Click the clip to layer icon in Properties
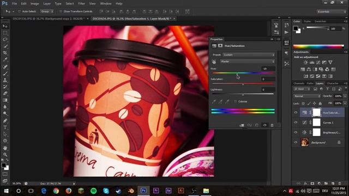This screenshot has width=349, height=196. point(242,125)
